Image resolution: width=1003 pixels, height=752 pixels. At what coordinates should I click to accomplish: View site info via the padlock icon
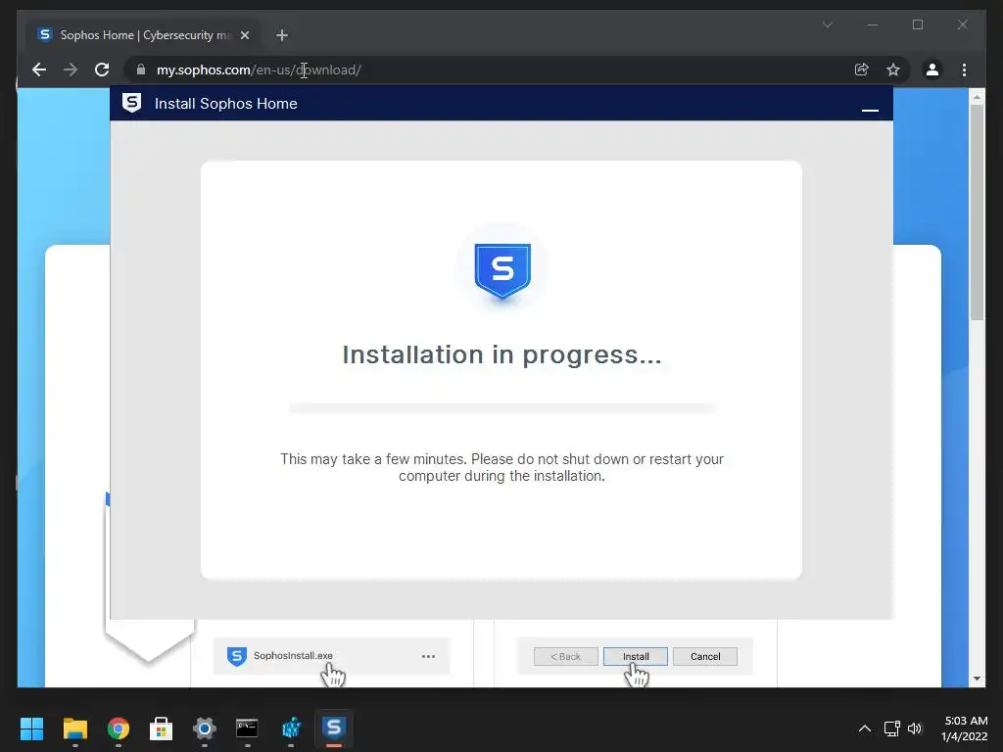click(141, 70)
